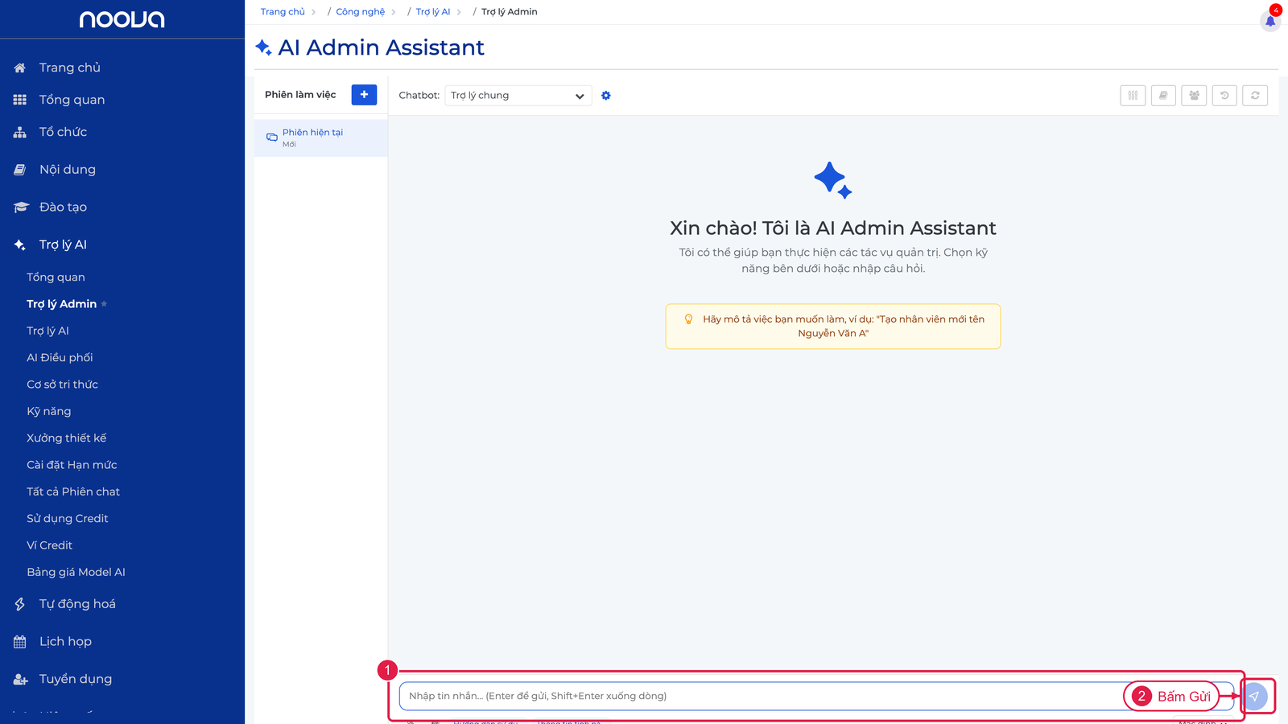Click the refresh arrows toolbar icon
Image resolution: width=1288 pixels, height=724 pixels.
(1255, 95)
